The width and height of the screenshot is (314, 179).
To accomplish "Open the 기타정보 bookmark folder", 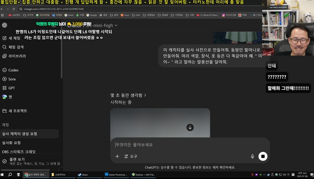I will point(177,15).
